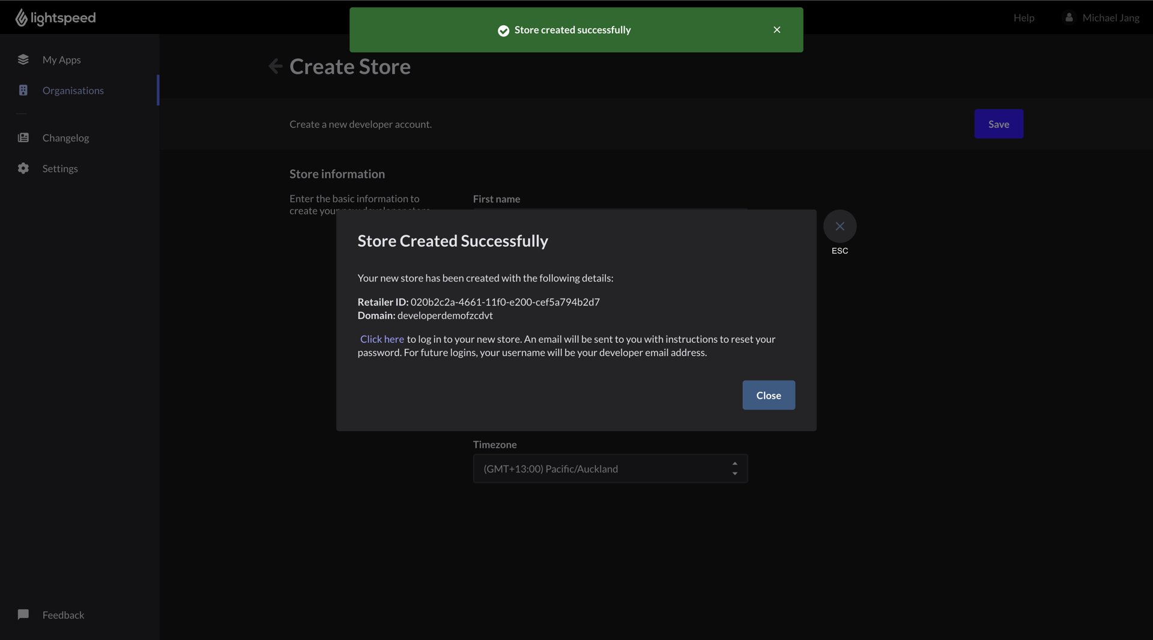The height and width of the screenshot is (640, 1153).
Task: Open the Help menu
Action: pyautogui.click(x=1024, y=17)
